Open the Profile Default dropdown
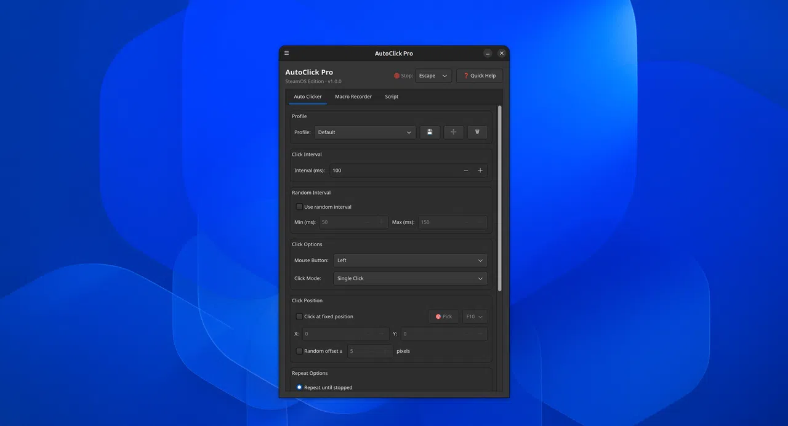Viewport: 788px width, 426px height. tap(365, 132)
